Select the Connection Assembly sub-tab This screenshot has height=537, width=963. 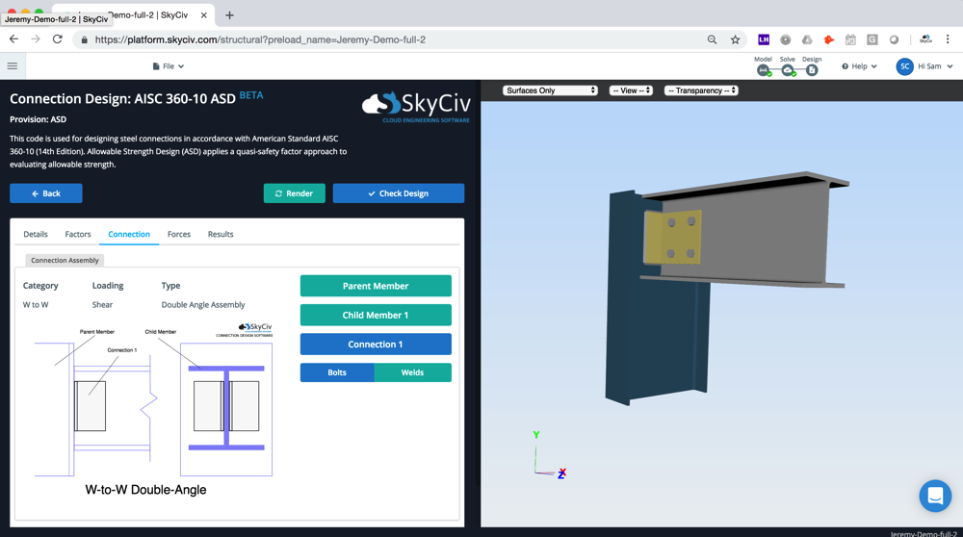pyautogui.click(x=65, y=260)
